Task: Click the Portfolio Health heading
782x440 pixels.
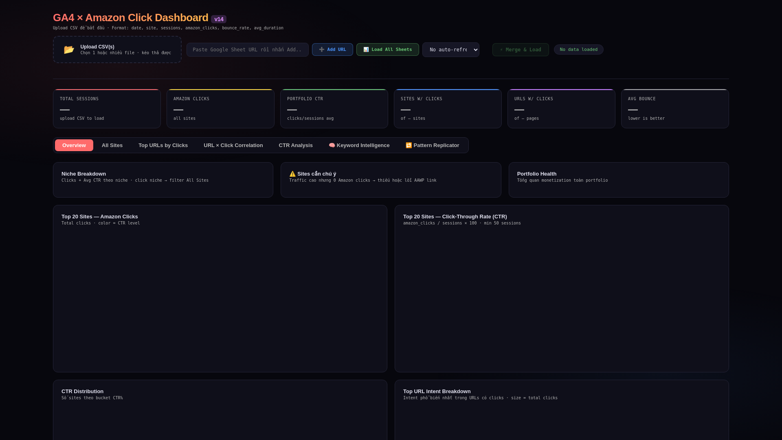Action: point(537,174)
